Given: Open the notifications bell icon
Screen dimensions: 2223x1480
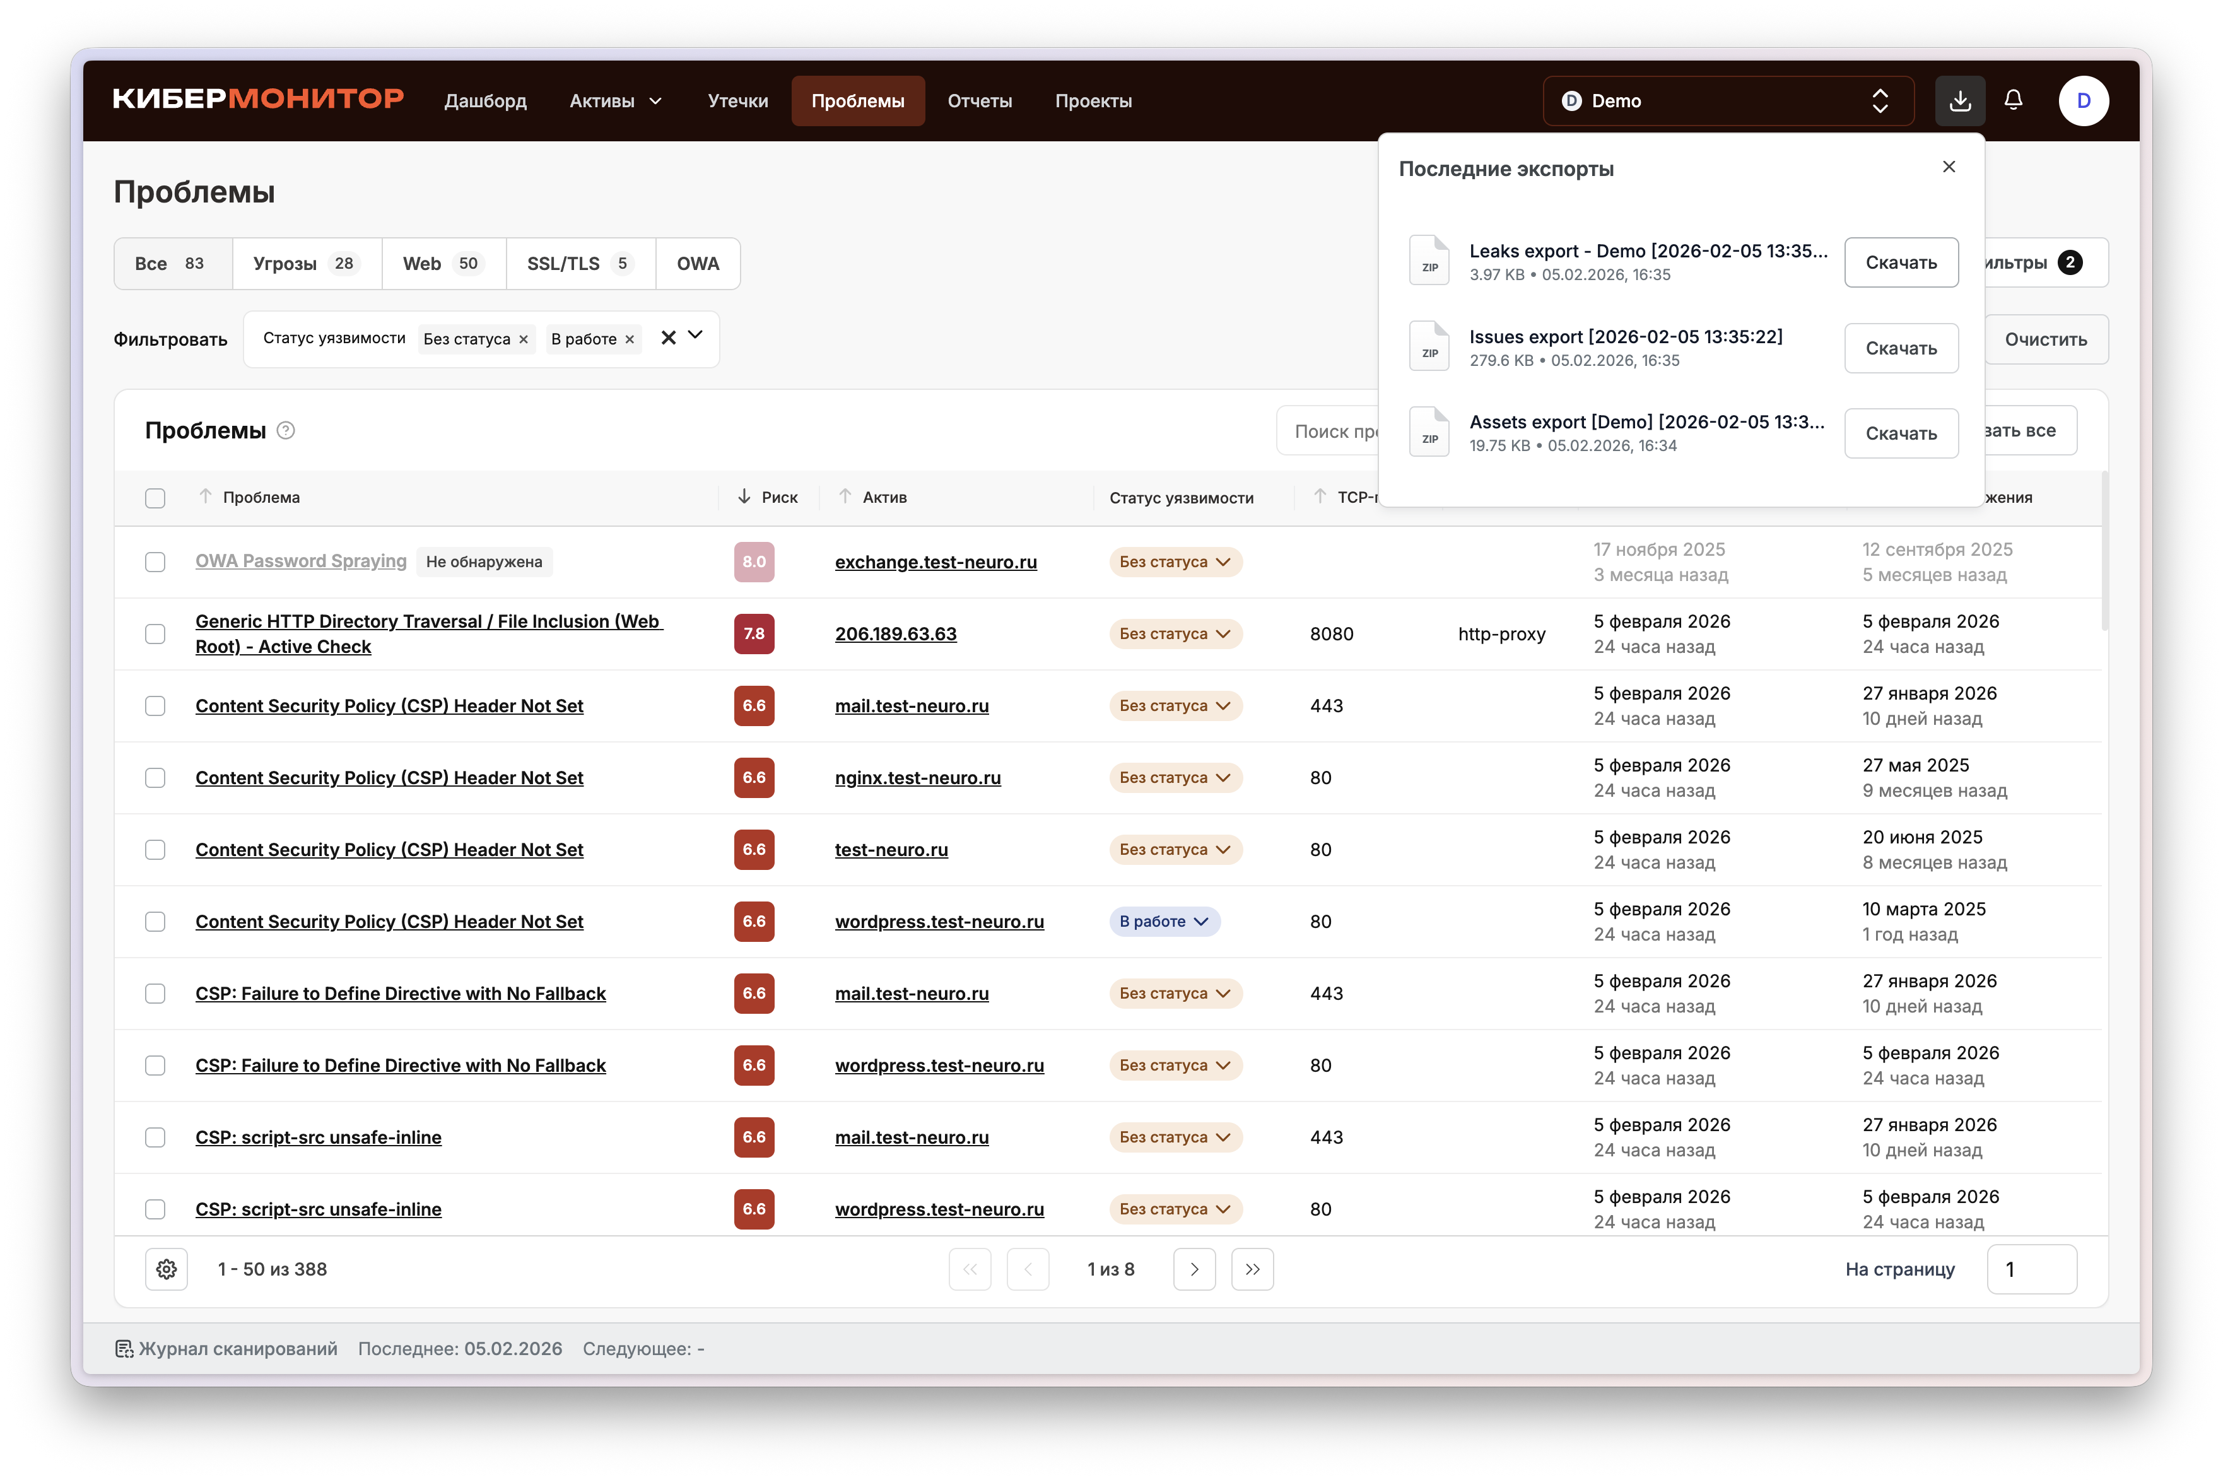Looking at the screenshot, I should click(x=2012, y=100).
